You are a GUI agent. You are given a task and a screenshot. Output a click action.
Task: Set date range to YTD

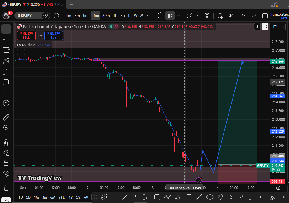pos(61,197)
